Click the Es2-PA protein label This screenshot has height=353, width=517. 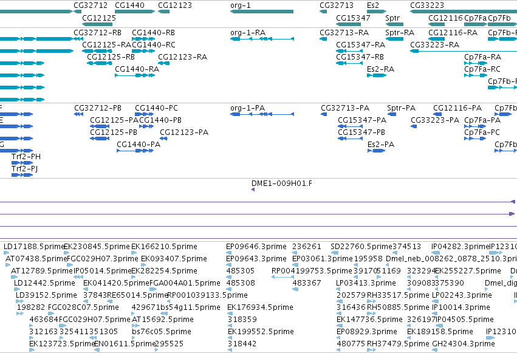pos(381,145)
